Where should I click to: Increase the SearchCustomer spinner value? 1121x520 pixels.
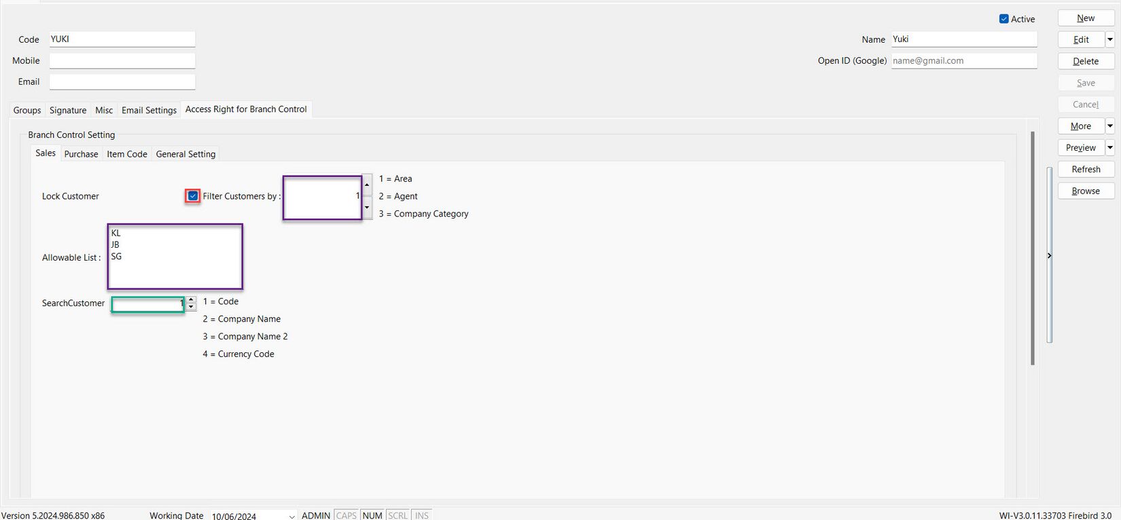pyautogui.click(x=191, y=299)
